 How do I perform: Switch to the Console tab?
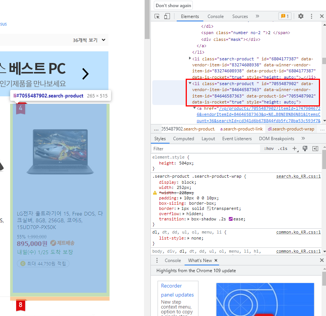[x=215, y=16]
